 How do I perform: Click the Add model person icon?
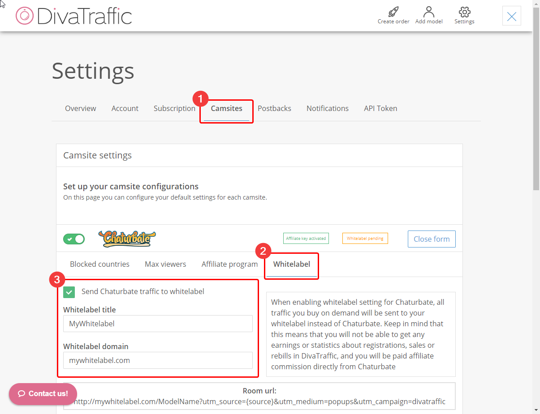click(x=429, y=12)
